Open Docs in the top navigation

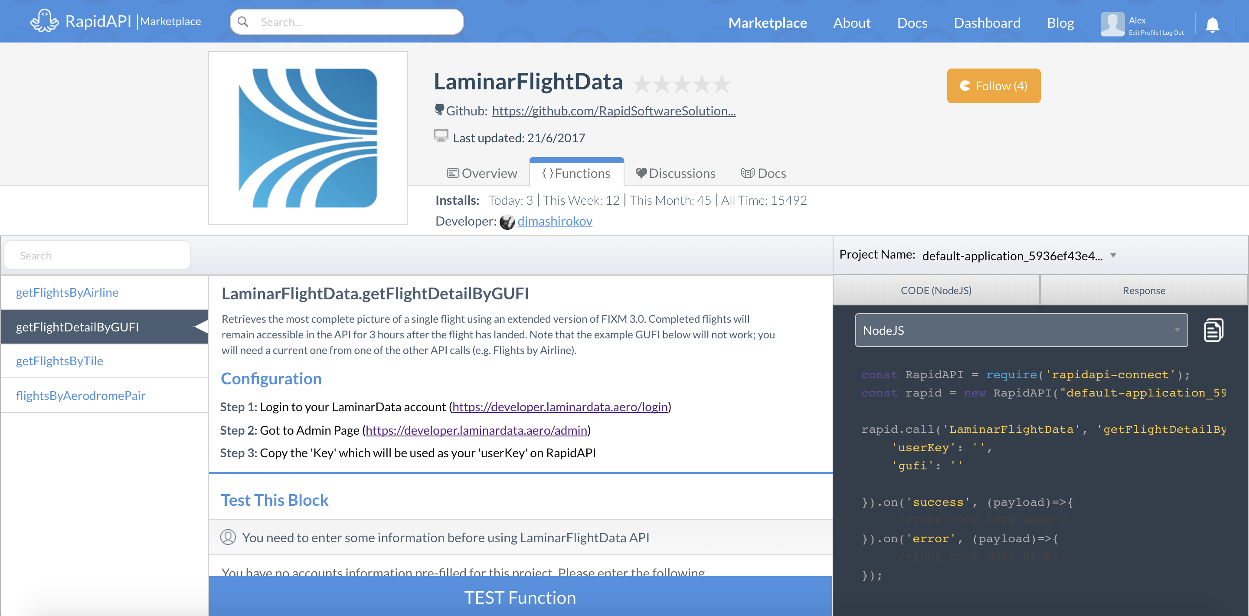pos(912,23)
